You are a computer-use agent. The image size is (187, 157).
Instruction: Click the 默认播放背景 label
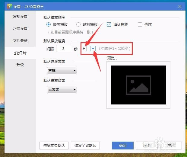tap(54, 80)
